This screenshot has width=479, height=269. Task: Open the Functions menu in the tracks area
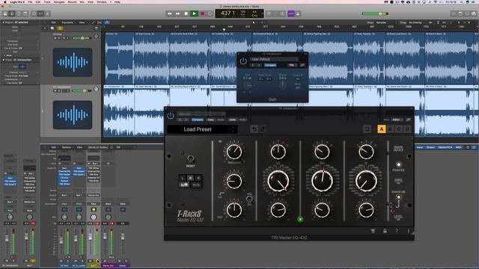click(67, 22)
